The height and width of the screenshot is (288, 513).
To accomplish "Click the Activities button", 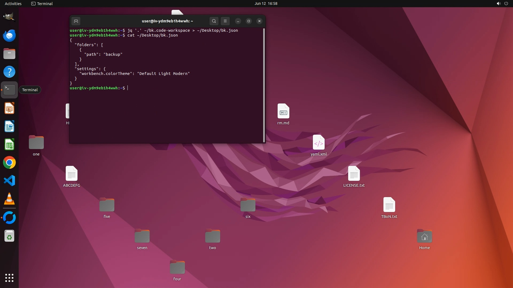I will 13,3.
